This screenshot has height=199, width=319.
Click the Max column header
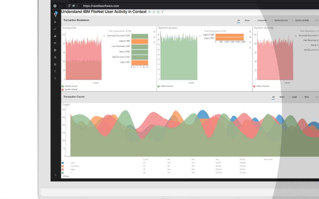[x=193, y=159]
